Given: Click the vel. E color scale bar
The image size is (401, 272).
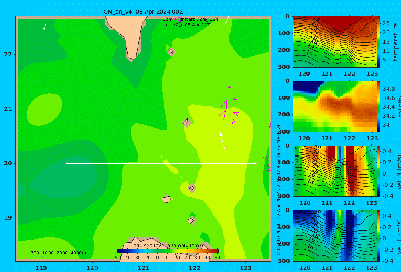Looking at the screenshot, I should pos(379,236).
